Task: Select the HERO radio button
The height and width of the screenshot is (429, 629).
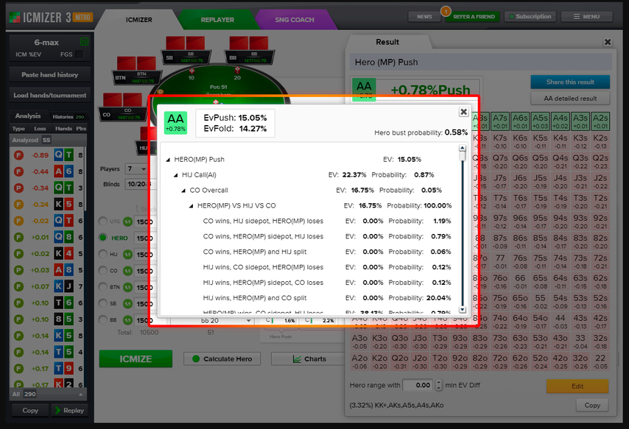Action: coord(103,238)
